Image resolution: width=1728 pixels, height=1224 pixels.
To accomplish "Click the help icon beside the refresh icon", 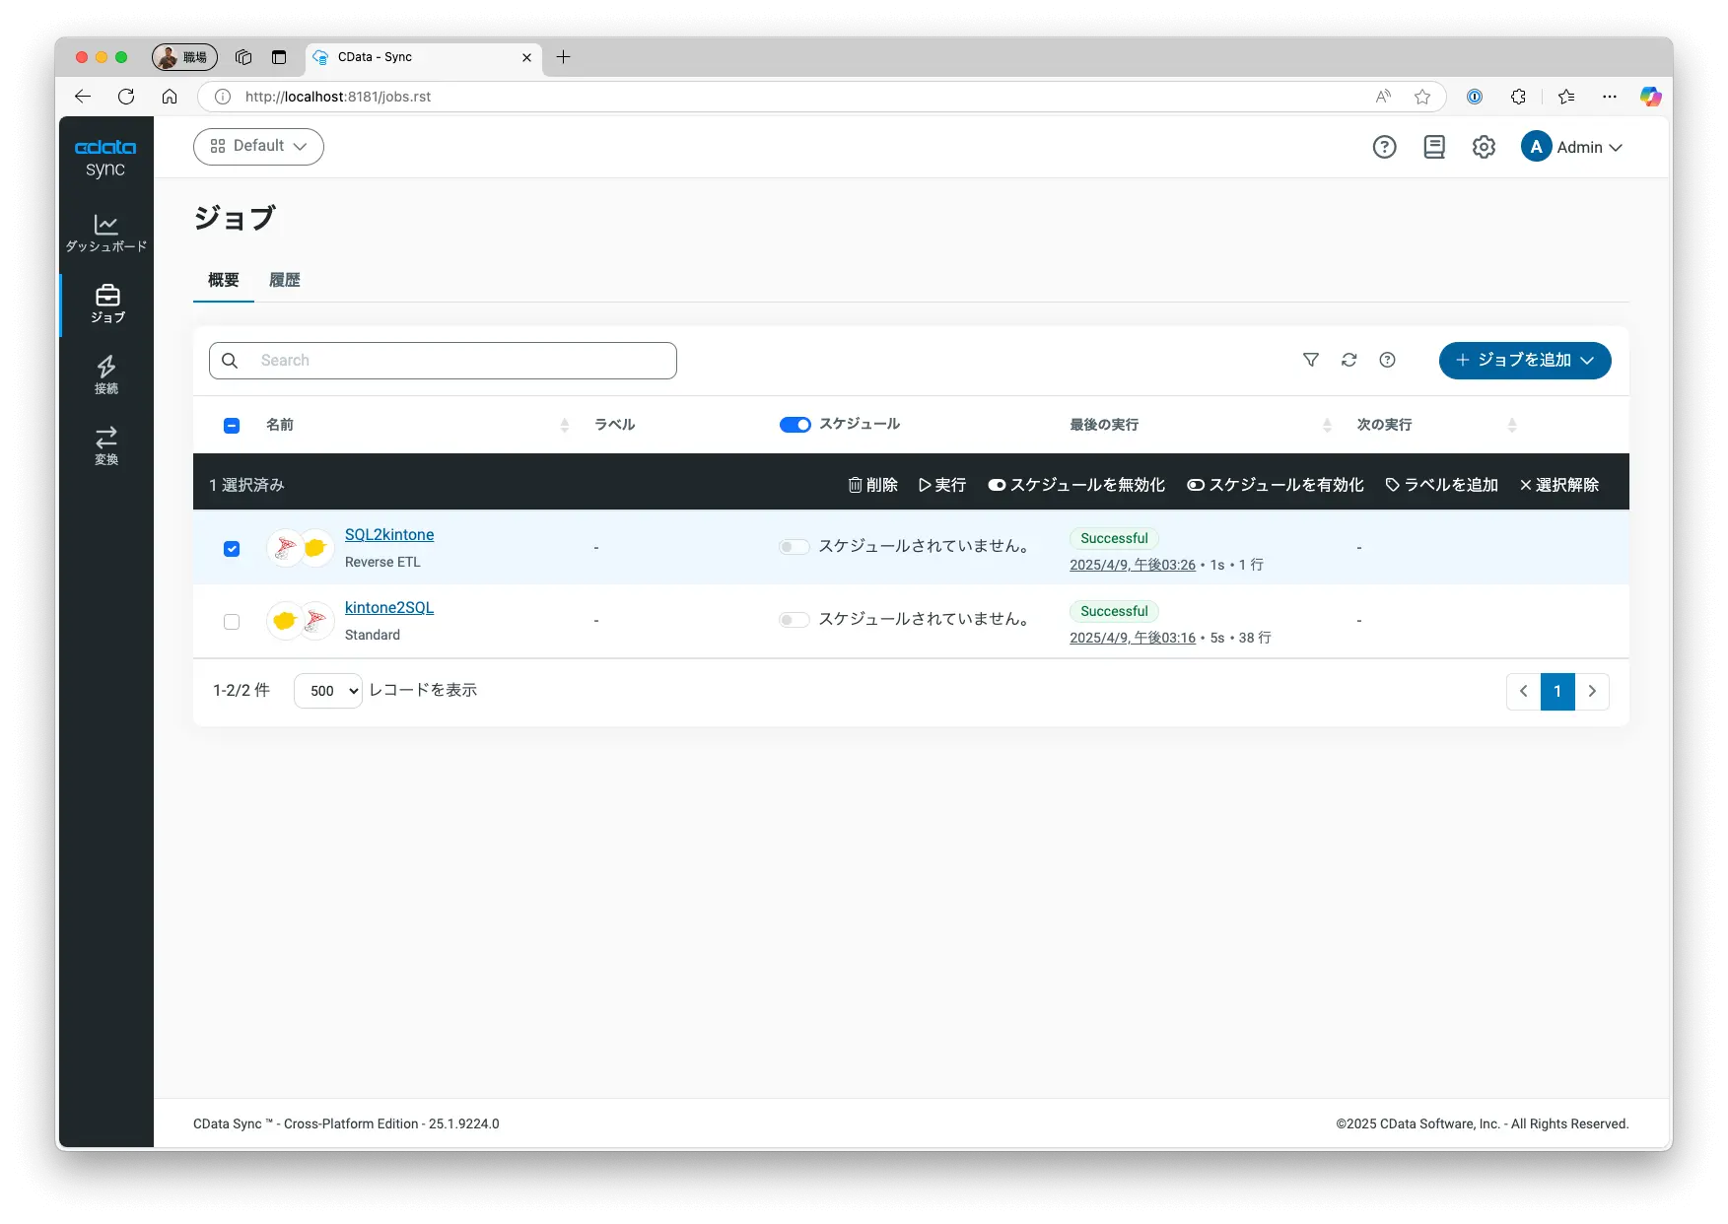I will pyautogui.click(x=1387, y=360).
